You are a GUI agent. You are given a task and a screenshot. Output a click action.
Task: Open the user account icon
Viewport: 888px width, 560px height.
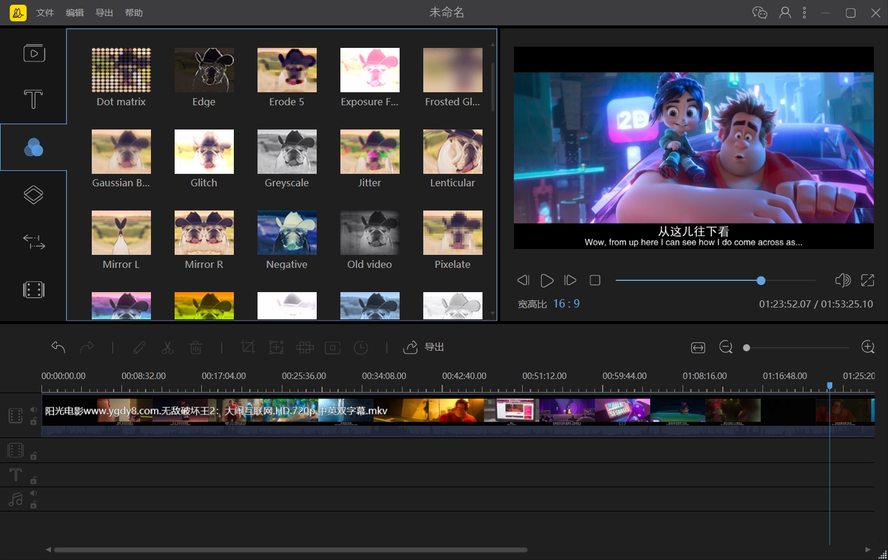(x=785, y=12)
